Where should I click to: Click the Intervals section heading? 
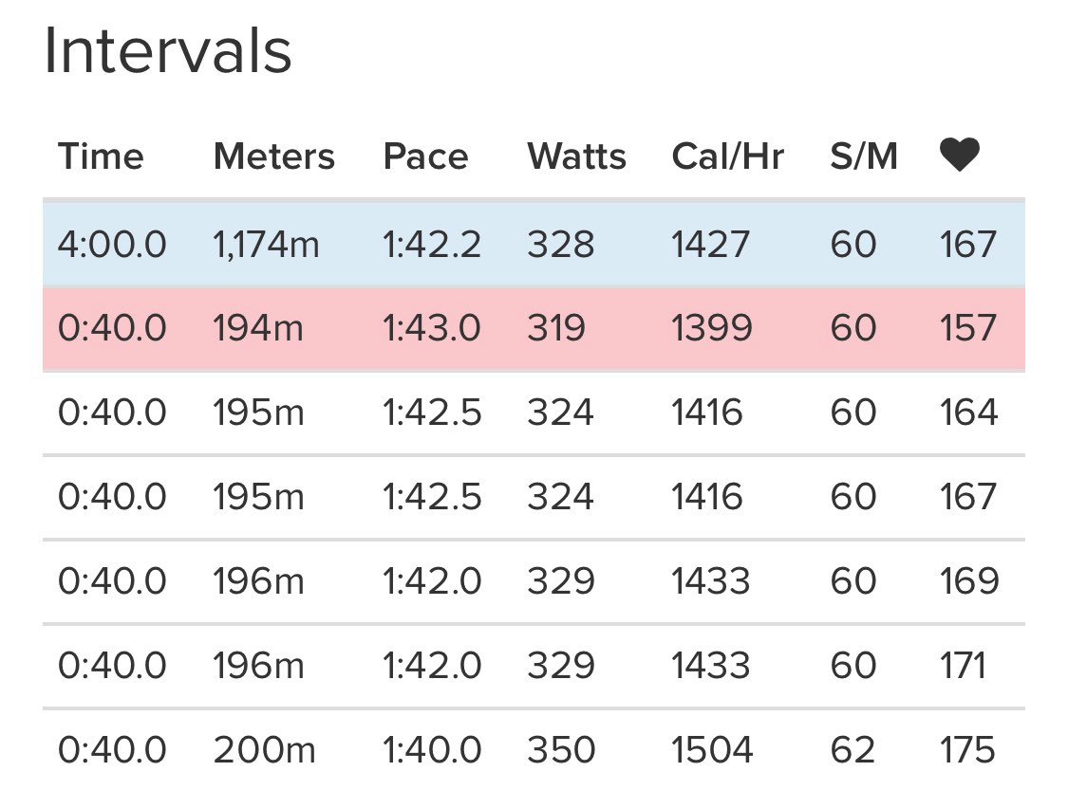(167, 51)
